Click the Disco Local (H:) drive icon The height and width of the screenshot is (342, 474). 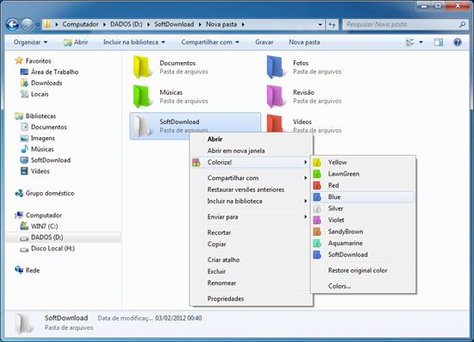click(24, 249)
